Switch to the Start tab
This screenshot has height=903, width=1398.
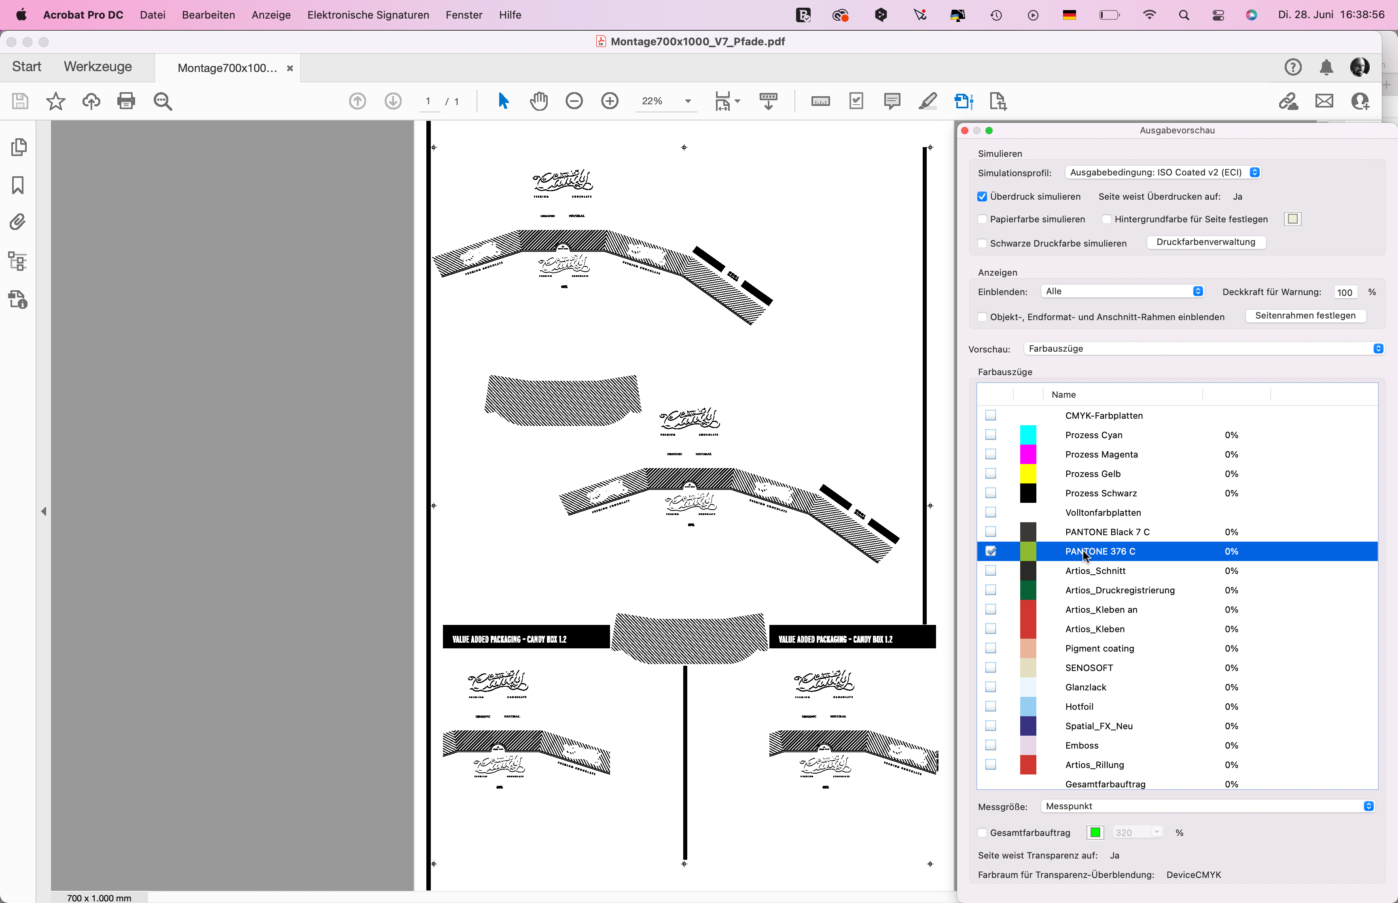click(x=26, y=67)
